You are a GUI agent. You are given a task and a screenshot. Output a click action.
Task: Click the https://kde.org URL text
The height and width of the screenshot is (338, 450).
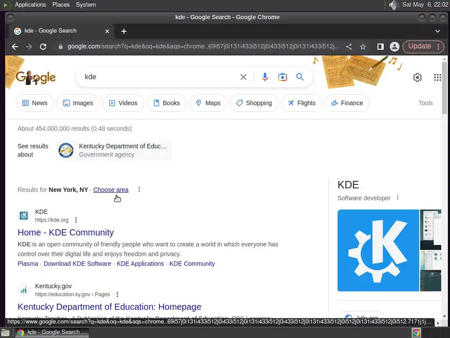click(52, 220)
